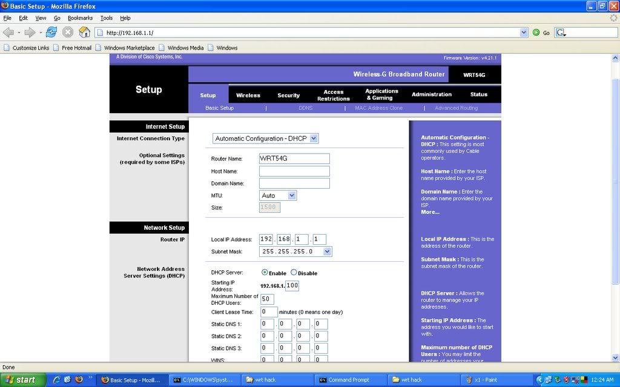The height and width of the screenshot is (387, 620).
Task: Click the Firefox activity throbber icon
Action: [x=614, y=18]
